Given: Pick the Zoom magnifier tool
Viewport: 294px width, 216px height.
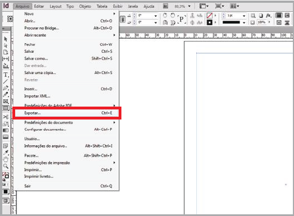Looking at the screenshot, I should pyautogui.click(x=6, y=166).
